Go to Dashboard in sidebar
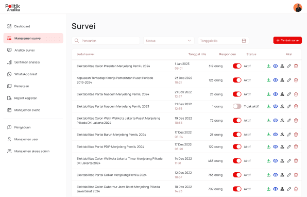307x197 pixels. [33, 26]
